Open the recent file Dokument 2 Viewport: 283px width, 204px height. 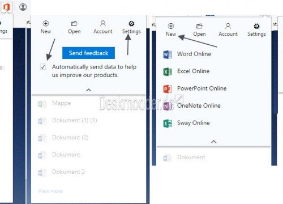(x=68, y=172)
